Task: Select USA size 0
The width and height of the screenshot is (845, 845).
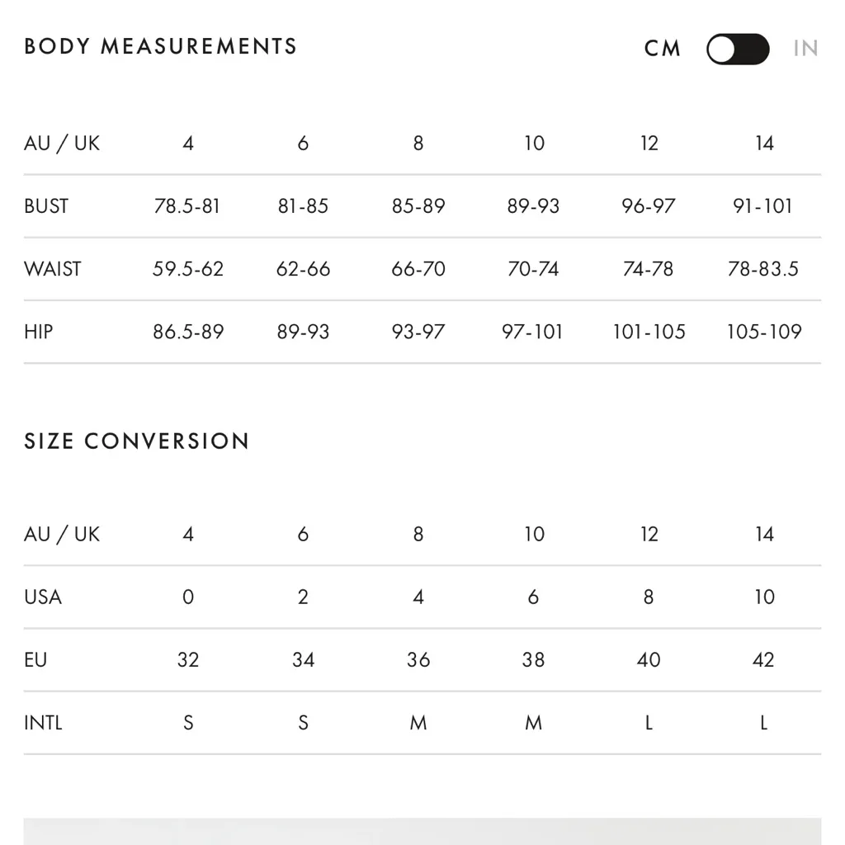Action: (188, 597)
